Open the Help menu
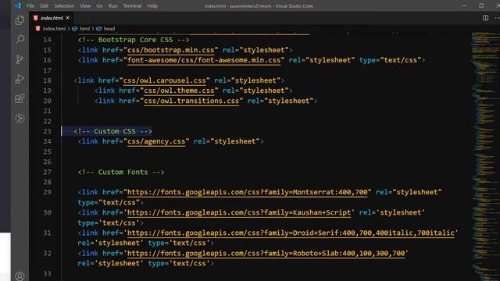Image resolution: width=500 pixels, height=281 pixels. tap(152, 5)
